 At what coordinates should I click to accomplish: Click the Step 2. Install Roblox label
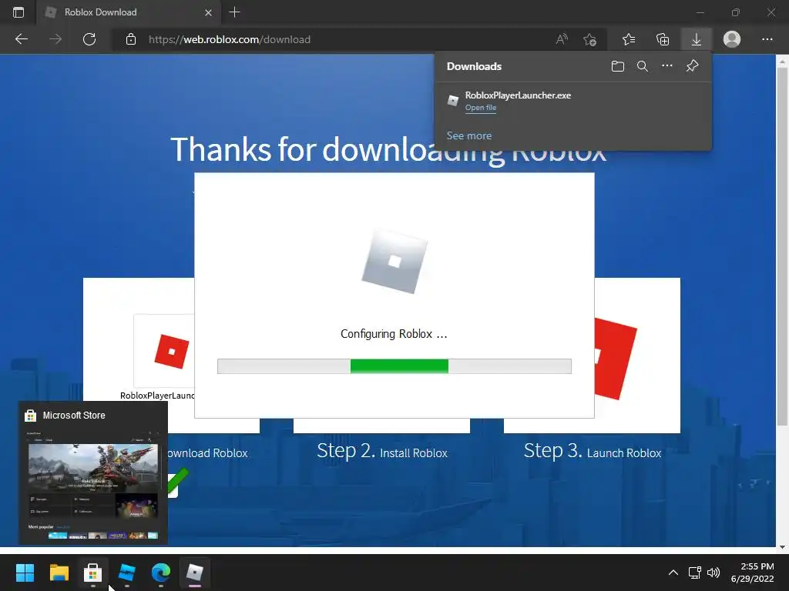(382, 451)
